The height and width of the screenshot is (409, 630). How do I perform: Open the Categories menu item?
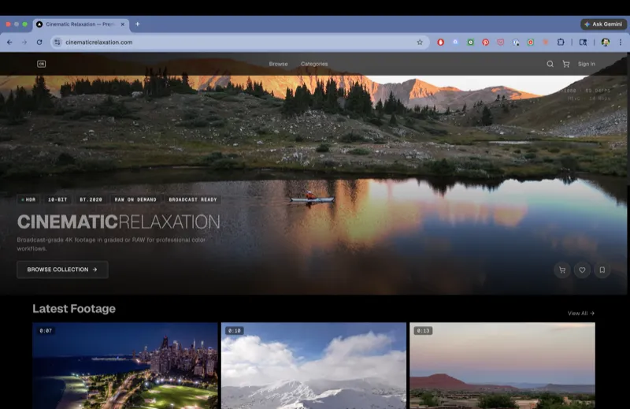[x=314, y=64]
